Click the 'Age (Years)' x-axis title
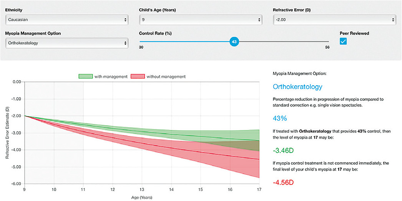Image resolution: width=402 pixels, height=201 pixels. coord(141,198)
